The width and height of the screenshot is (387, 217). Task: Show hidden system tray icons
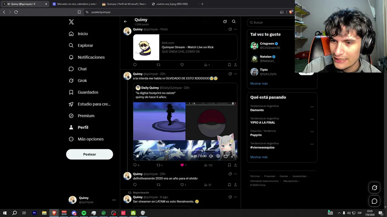339,213
